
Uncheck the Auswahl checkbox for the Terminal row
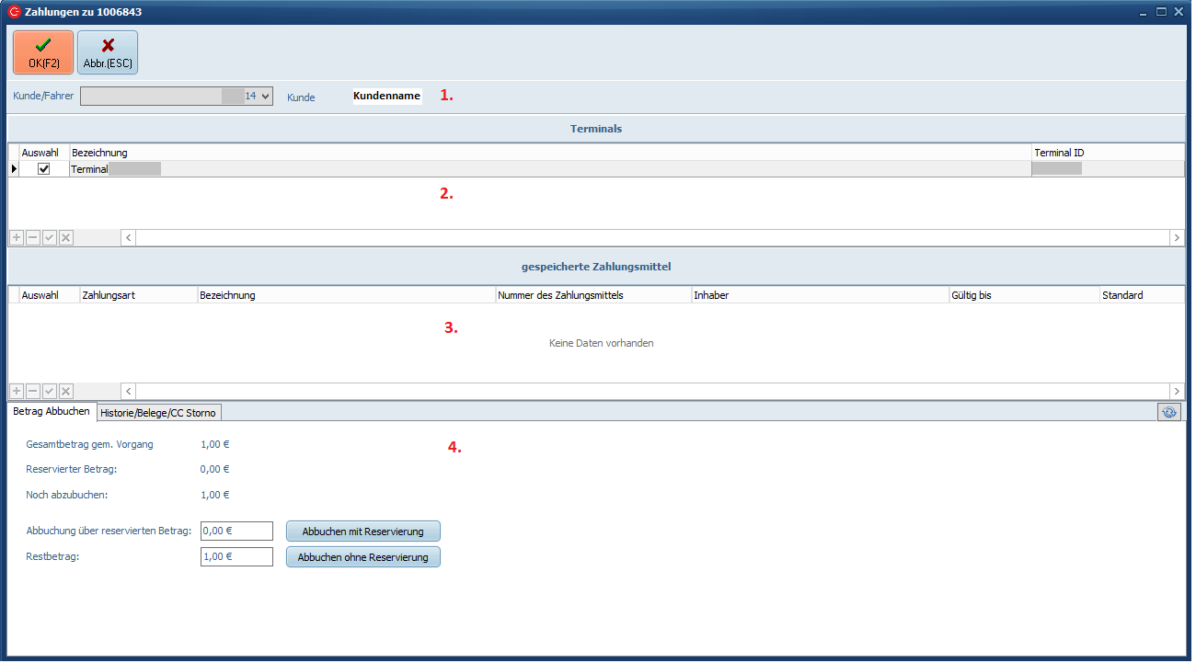pos(43,169)
